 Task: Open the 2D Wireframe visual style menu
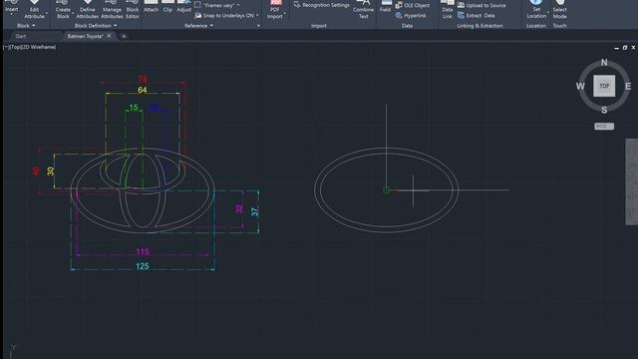coord(39,47)
